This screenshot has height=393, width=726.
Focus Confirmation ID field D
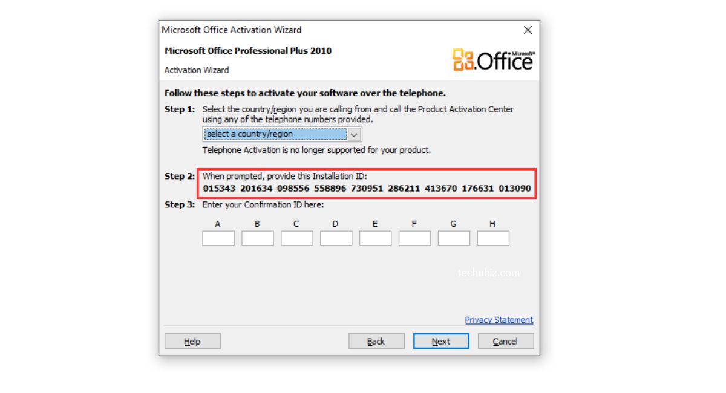click(x=336, y=238)
